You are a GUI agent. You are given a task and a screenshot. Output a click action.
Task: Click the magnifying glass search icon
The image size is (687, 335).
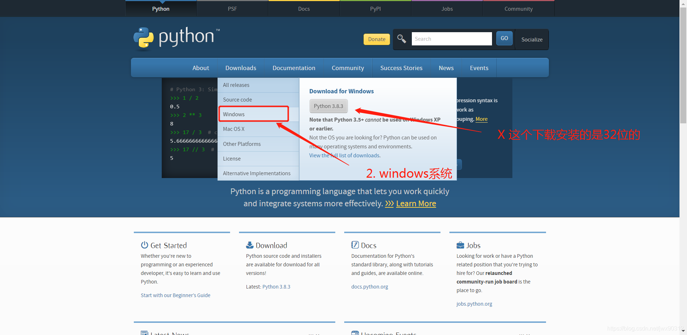tap(401, 39)
